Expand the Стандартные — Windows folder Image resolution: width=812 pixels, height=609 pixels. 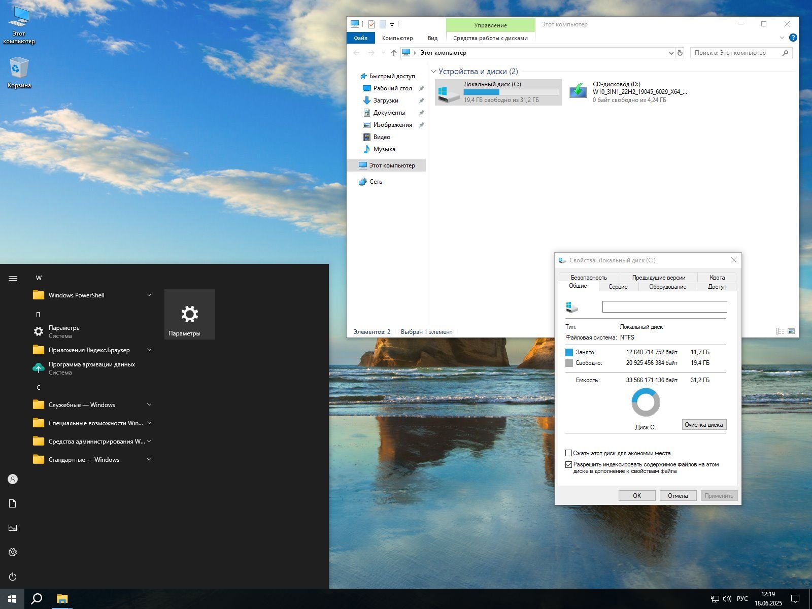click(x=149, y=460)
